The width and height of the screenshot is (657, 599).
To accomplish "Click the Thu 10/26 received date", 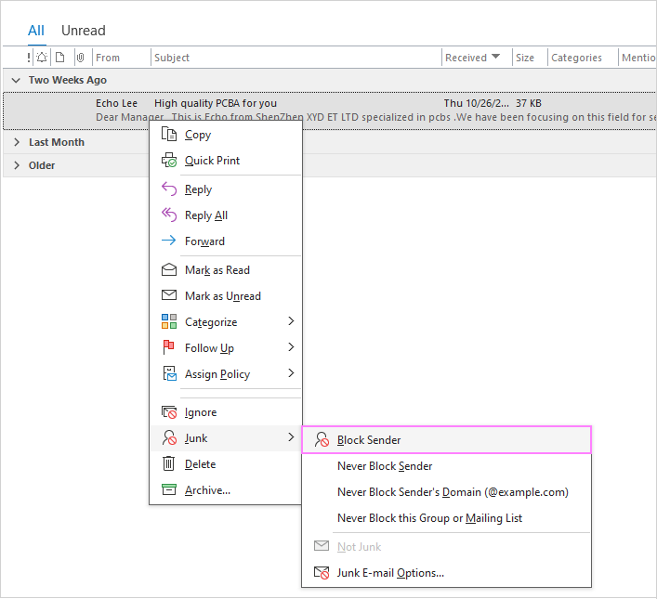I will pos(477,103).
